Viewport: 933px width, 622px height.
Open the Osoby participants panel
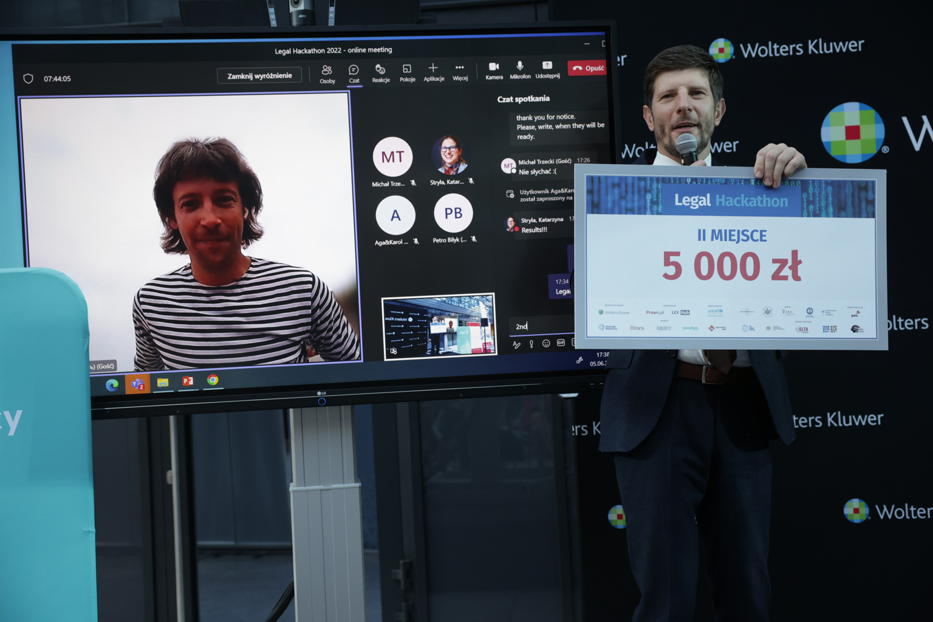327,73
